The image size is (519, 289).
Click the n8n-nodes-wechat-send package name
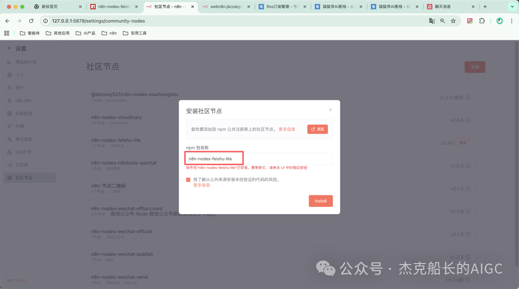click(119, 277)
